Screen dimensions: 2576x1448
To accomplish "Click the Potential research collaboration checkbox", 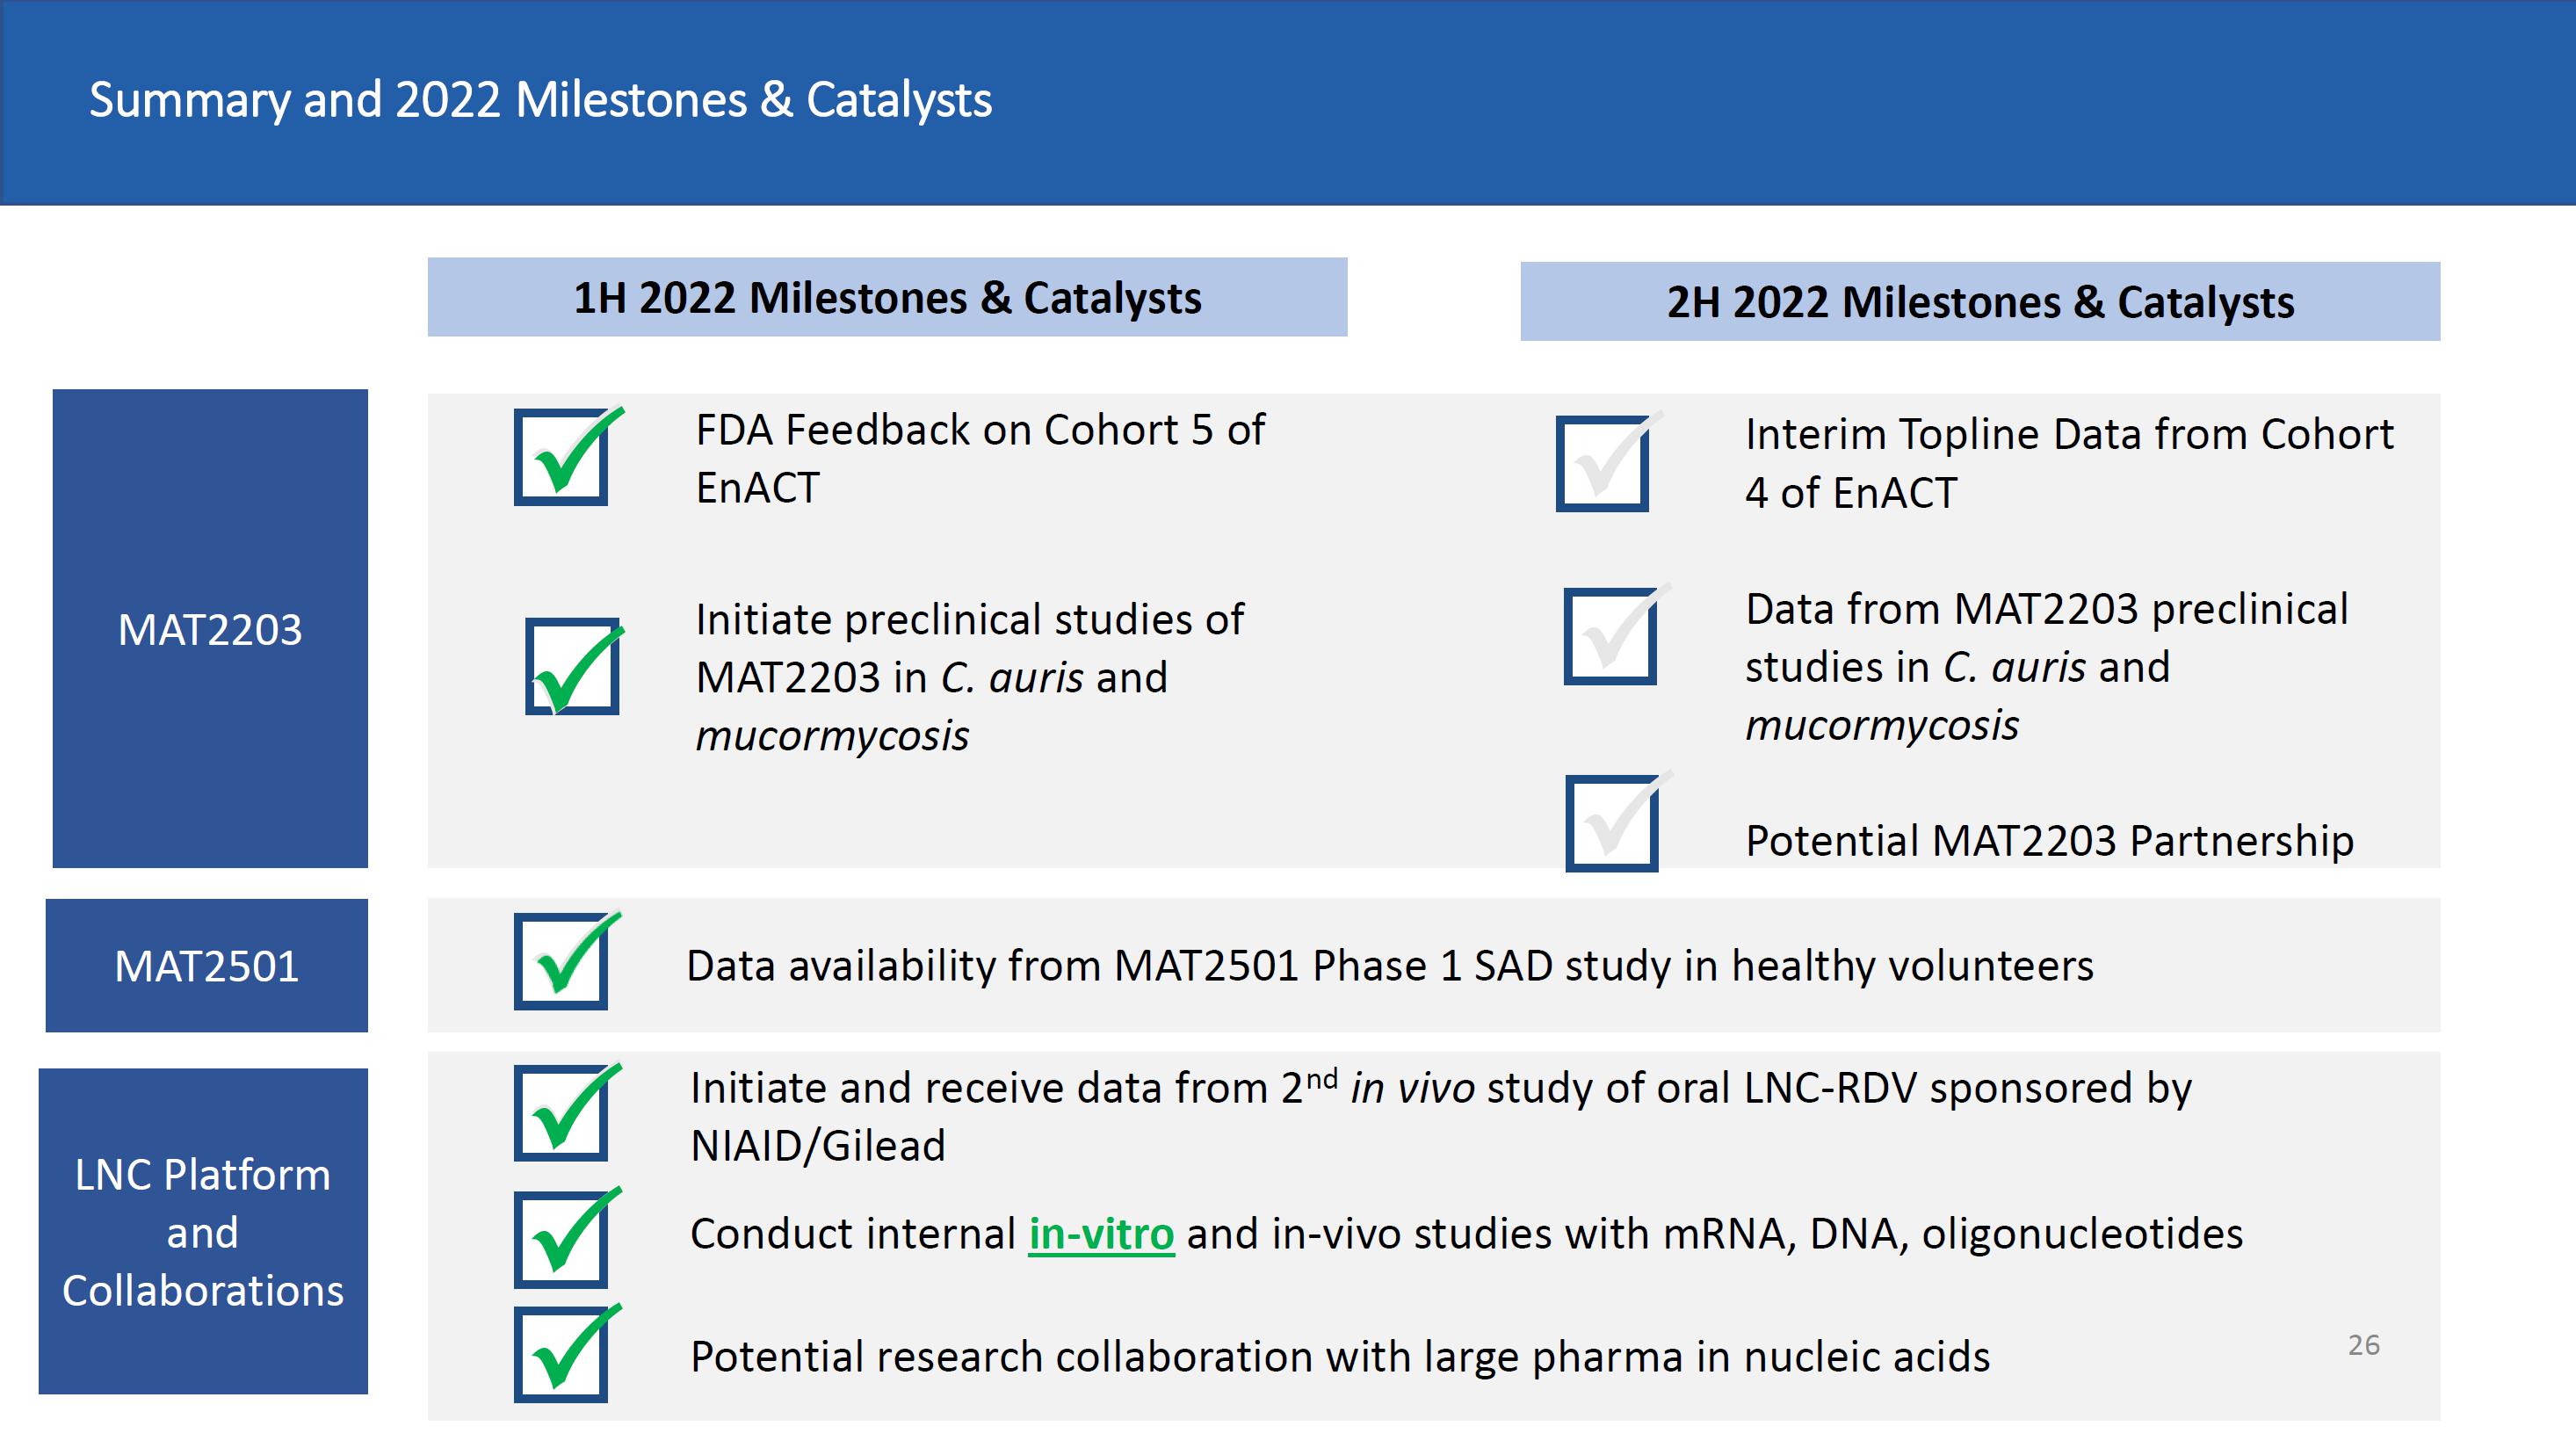I will point(561,1354).
